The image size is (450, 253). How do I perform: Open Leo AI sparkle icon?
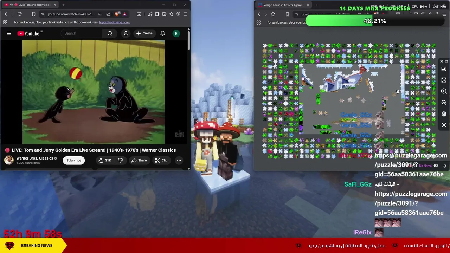tap(171, 14)
